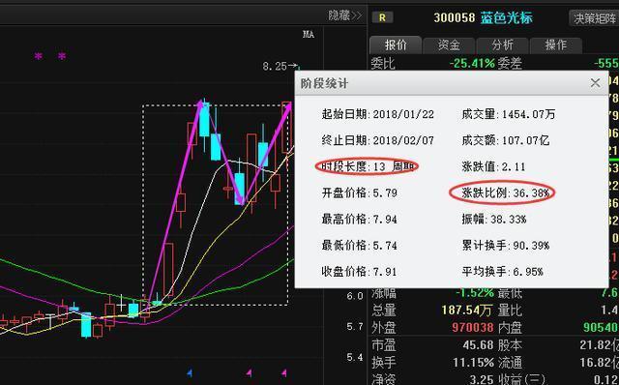Click 涨跌比例 36.38% entry
Image resolution: width=619 pixels, height=385 pixels.
pos(505,193)
